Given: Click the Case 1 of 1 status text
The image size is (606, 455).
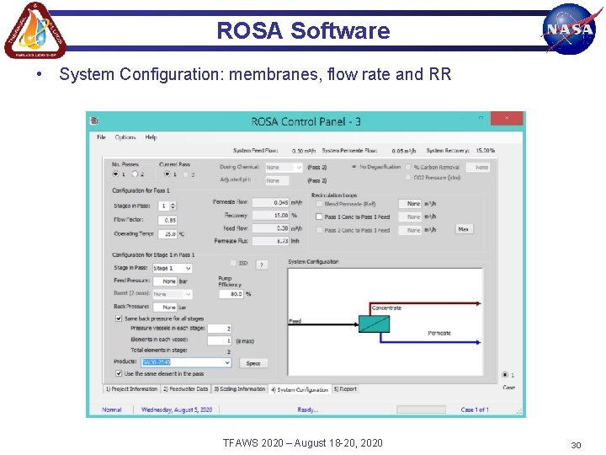Looking at the screenshot, I should [x=475, y=409].
